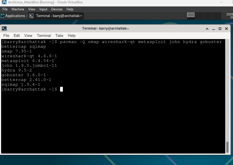Screen dimensions: 233x165
Task: Click the output line 'sqlmap 1.9.4-1'
Action: point(21,85)
